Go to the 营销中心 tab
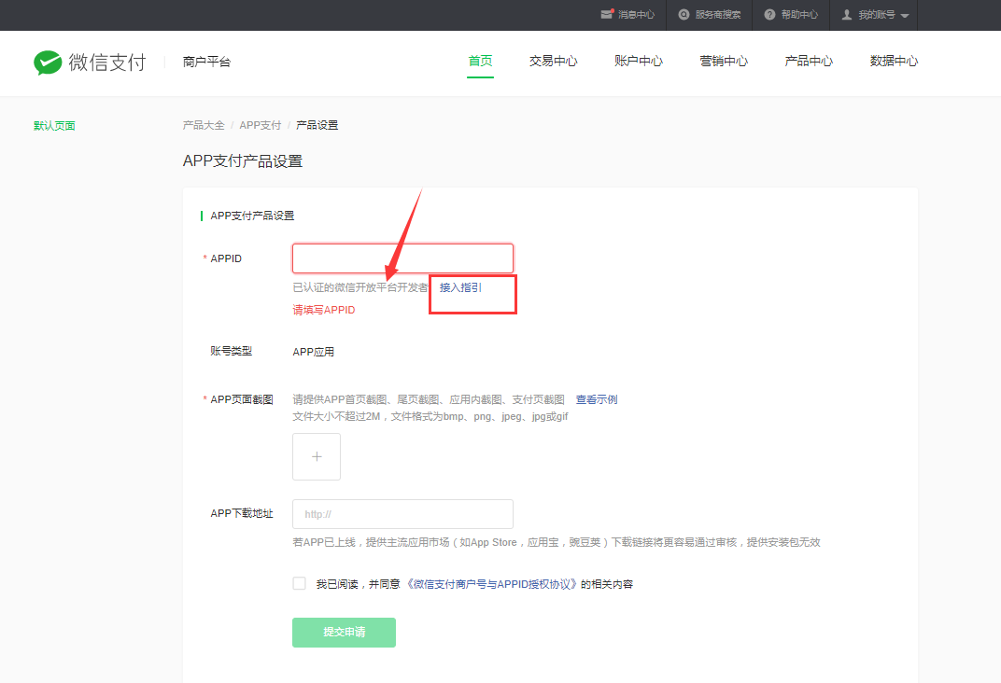Screen dimensions: 1001x683 [x=724, y=62]
